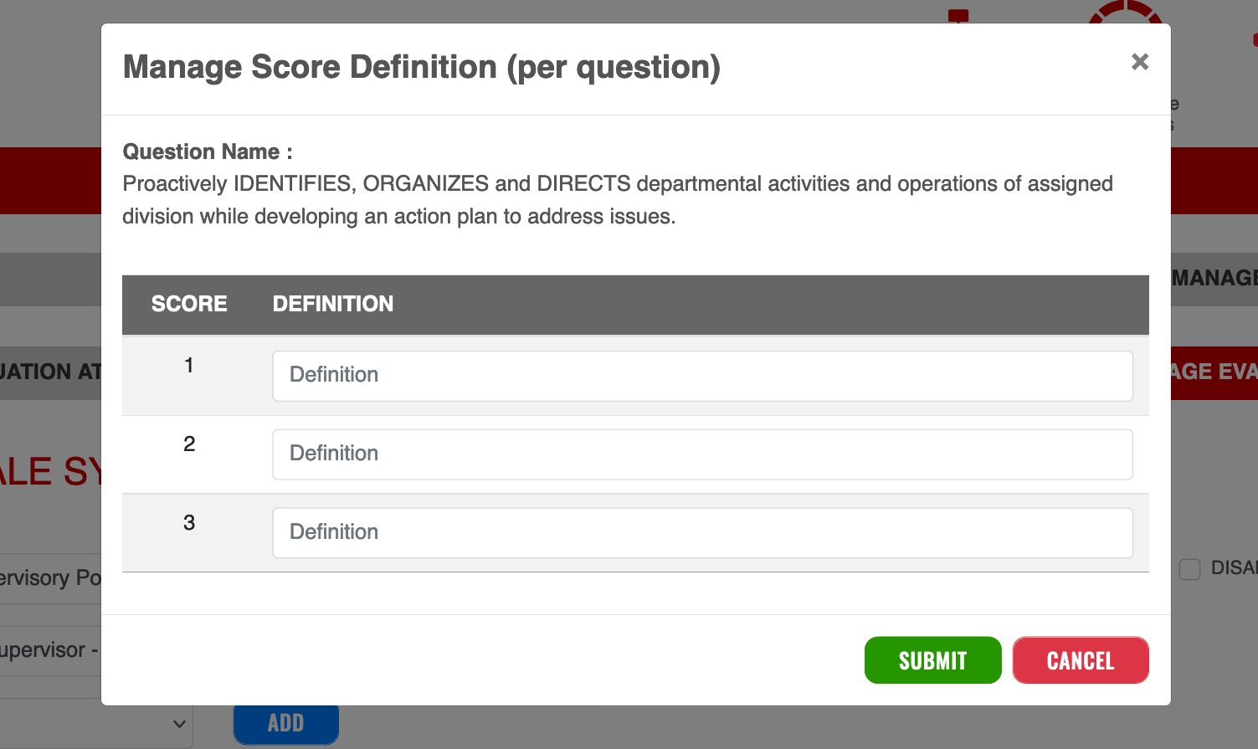Select the 'ervisory Po' row at left

pos(50,577)
